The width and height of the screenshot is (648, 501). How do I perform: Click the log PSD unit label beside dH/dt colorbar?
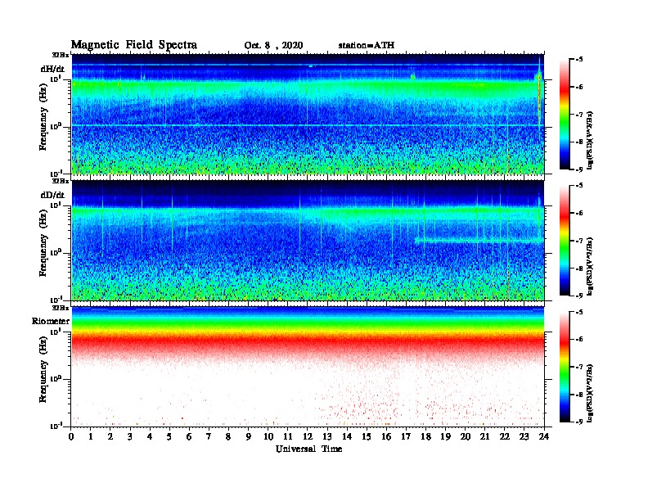[x=590, y=140]
